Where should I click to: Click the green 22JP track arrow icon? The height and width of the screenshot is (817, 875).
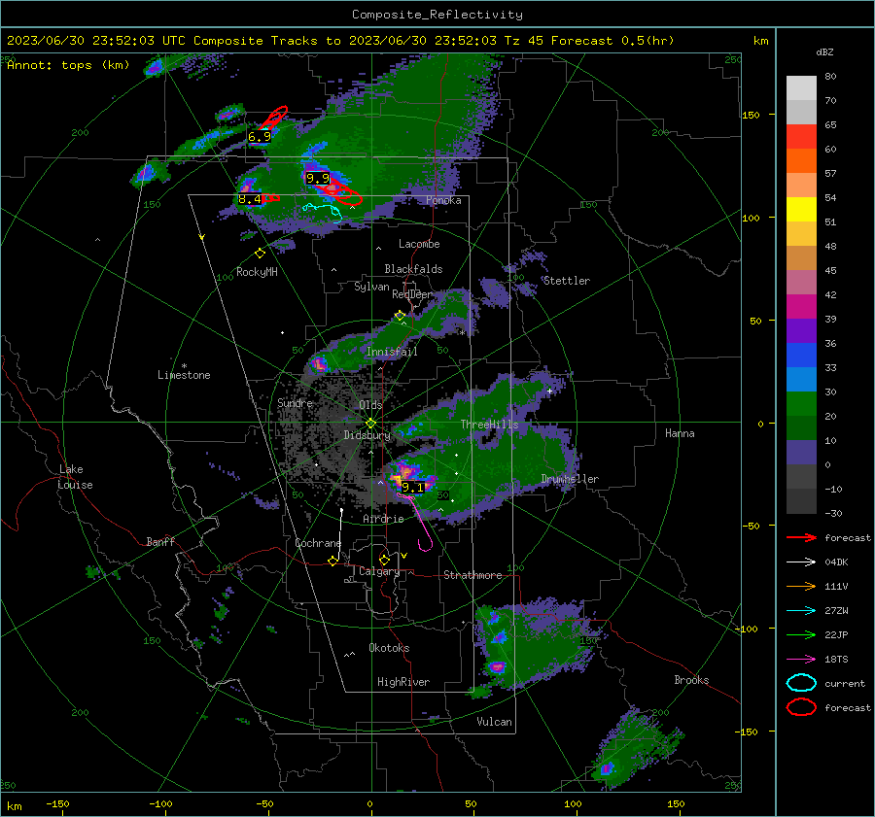pyautogui.click(x=801, y=634)
